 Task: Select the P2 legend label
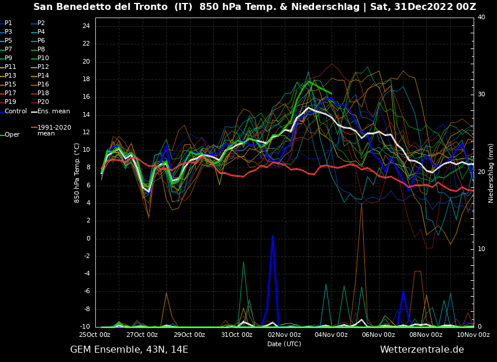point(41,23)
